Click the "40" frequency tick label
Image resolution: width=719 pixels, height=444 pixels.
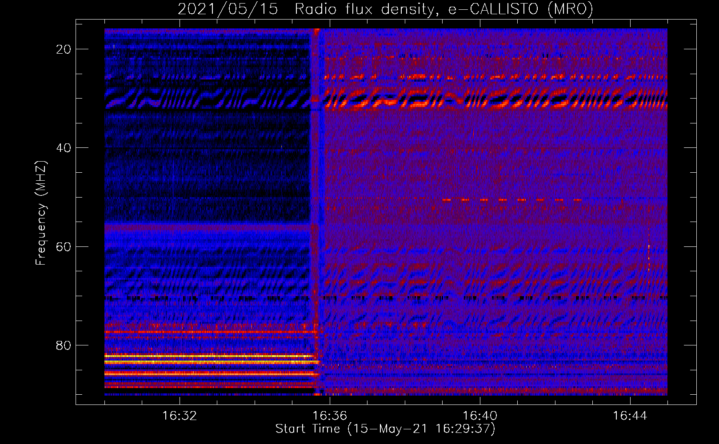(x=64, y=148)
